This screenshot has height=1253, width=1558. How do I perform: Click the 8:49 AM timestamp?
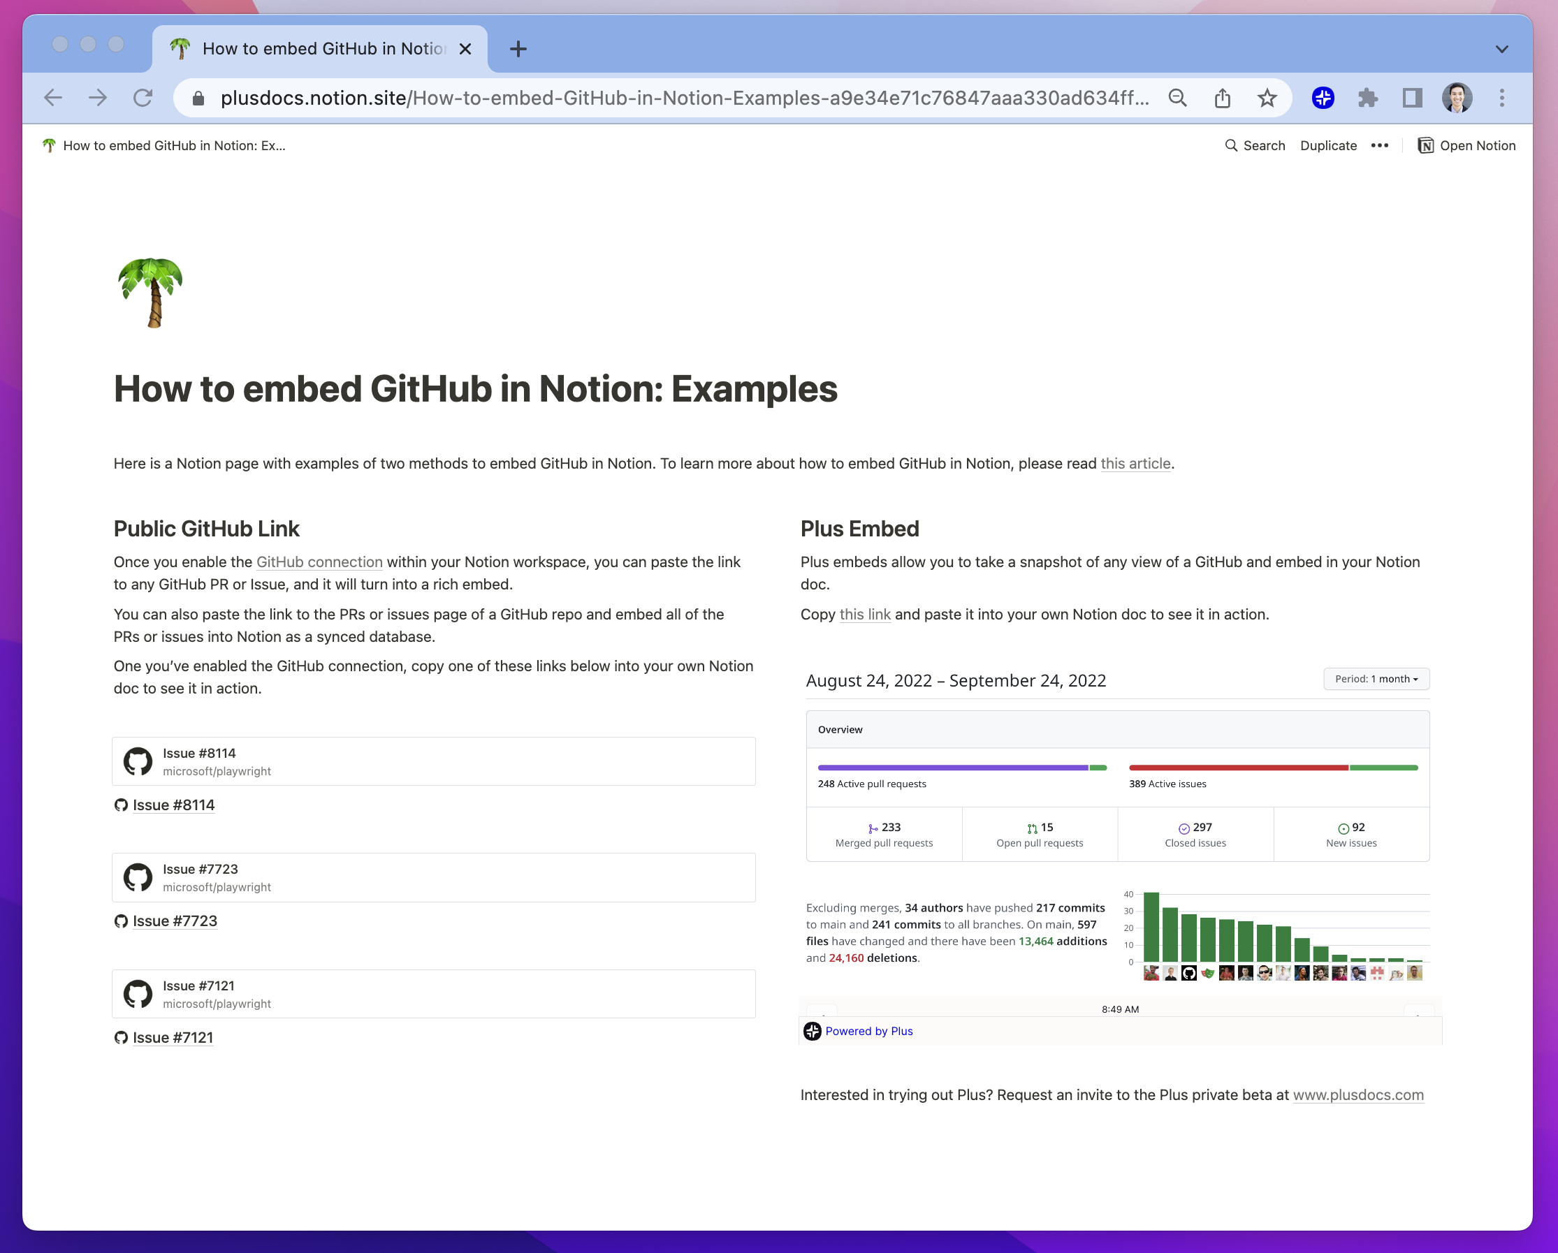tap(1120, 1009)
